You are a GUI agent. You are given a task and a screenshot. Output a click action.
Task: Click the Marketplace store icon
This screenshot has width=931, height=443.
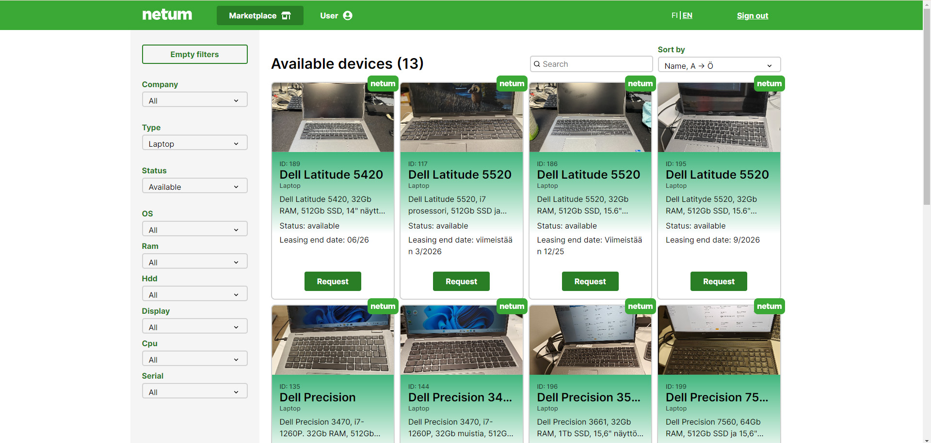(286, 15)
